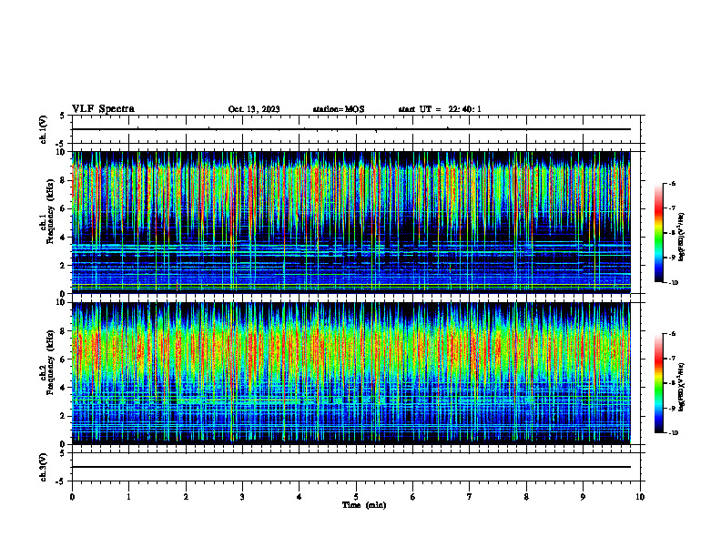The image size is (721, 557).
Task: Click the log(PSD) label beside the ch.2 color scale
Action: coord(682,387)
